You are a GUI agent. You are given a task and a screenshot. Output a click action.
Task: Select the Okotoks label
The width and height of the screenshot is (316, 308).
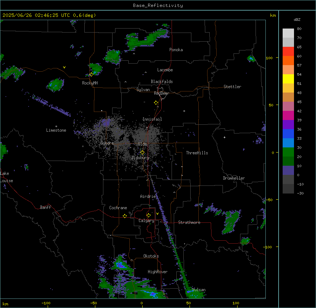[151, 256]
